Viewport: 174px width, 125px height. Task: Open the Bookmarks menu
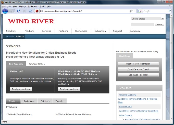32,6
